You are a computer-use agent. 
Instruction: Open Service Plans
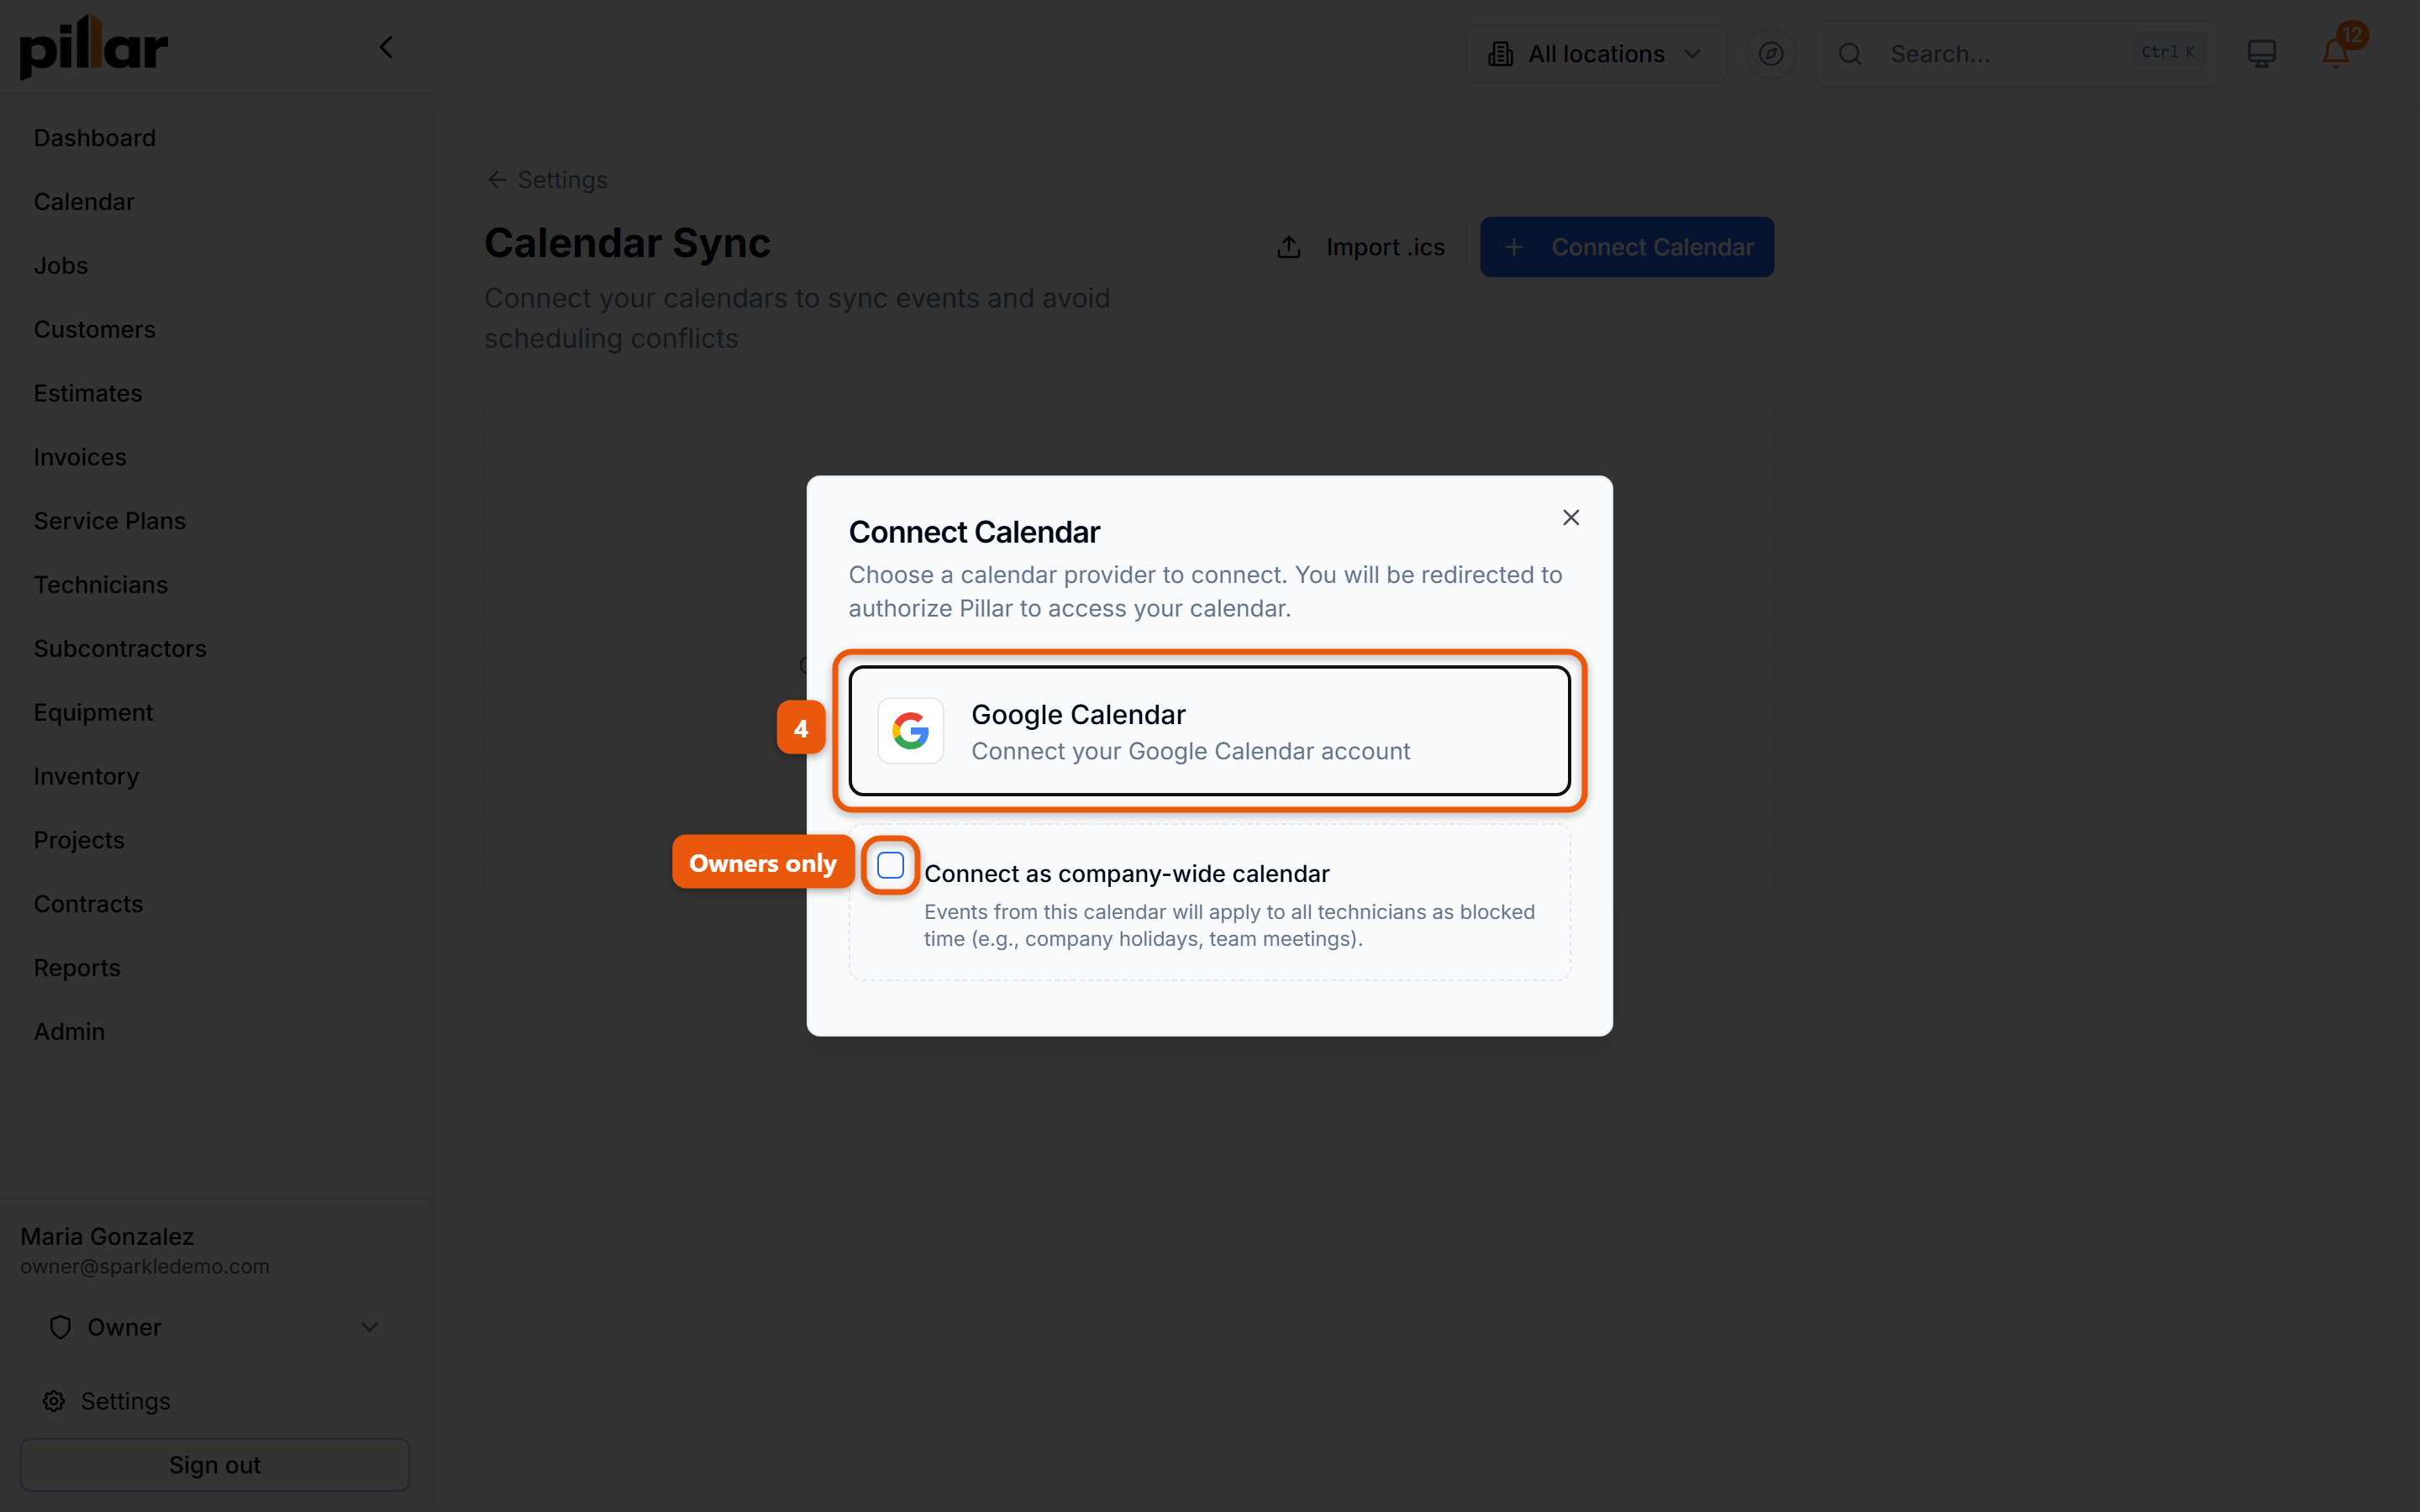tap(110, 521)
